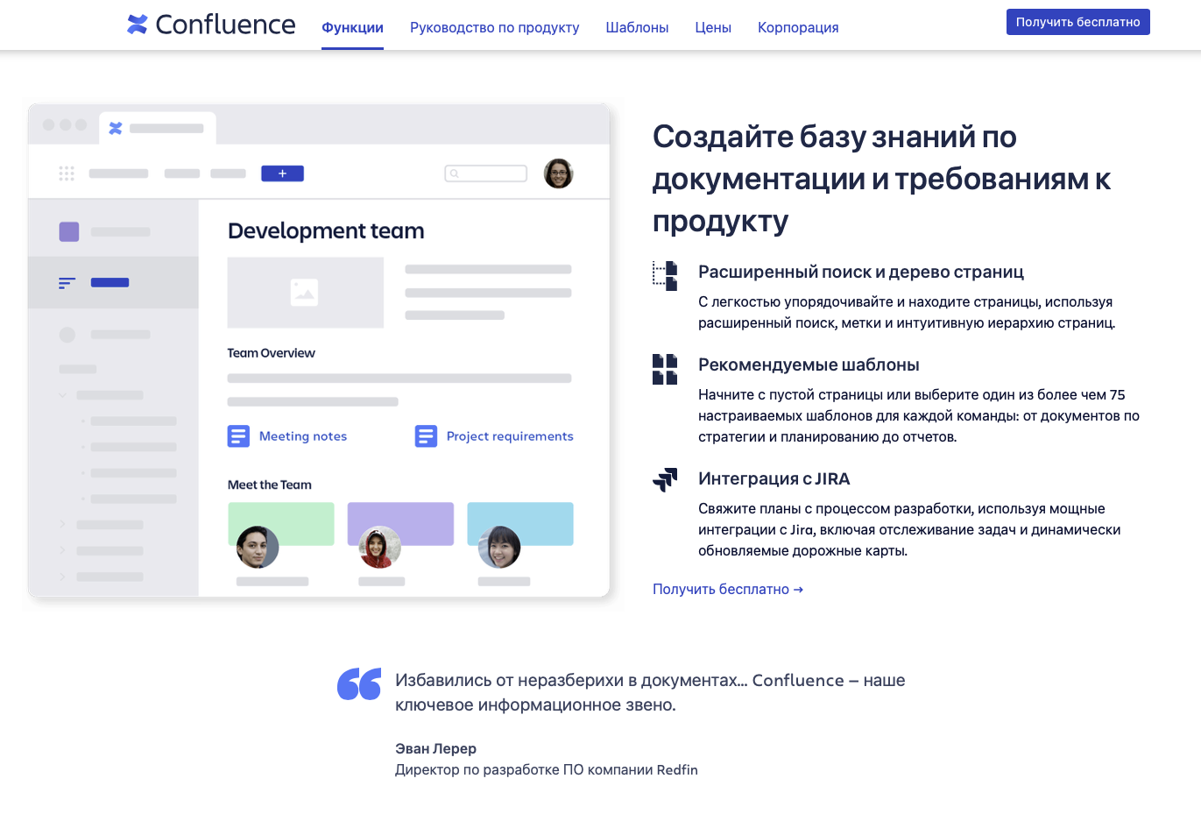Click the Директор по разработке ПО caption

coord(547,769)
